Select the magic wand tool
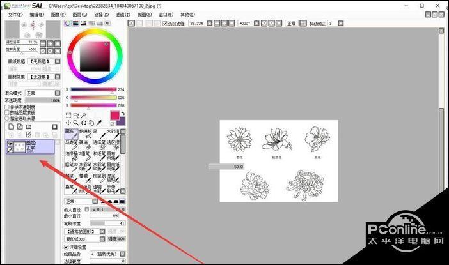Viewport: 449px width, 265px height. [83, 116]
